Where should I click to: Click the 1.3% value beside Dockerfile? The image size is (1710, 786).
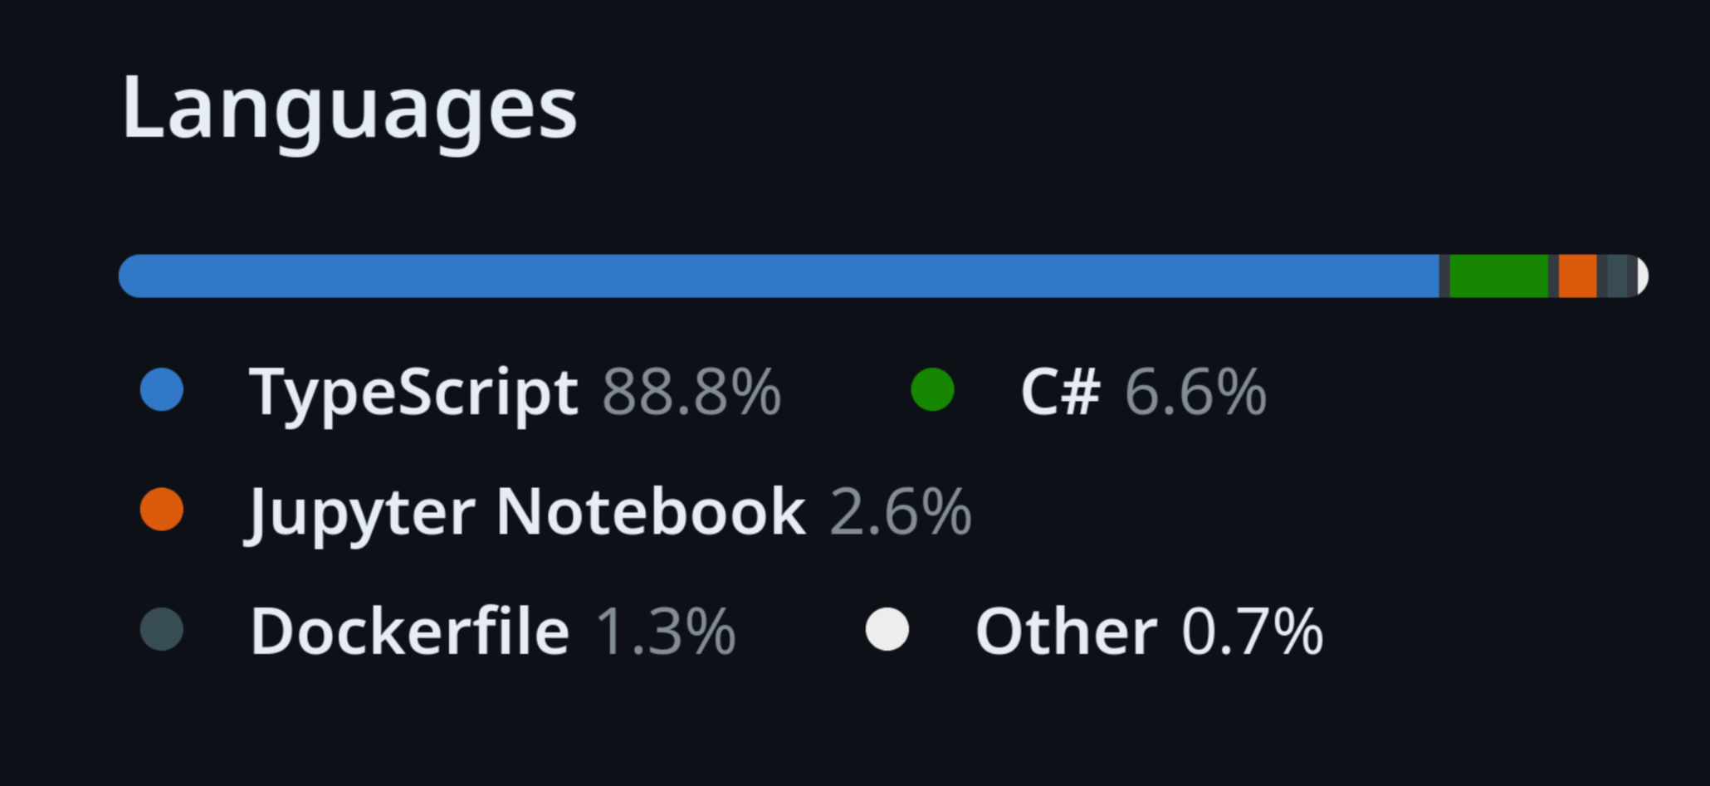coord(664,629)
